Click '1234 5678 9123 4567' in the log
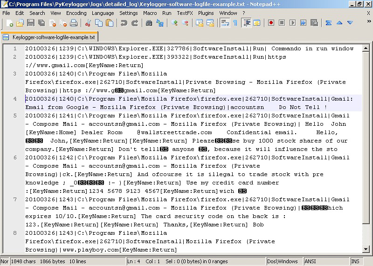Image resolution: width=373 pixels, height=266 pixels. tap(124, 191)
